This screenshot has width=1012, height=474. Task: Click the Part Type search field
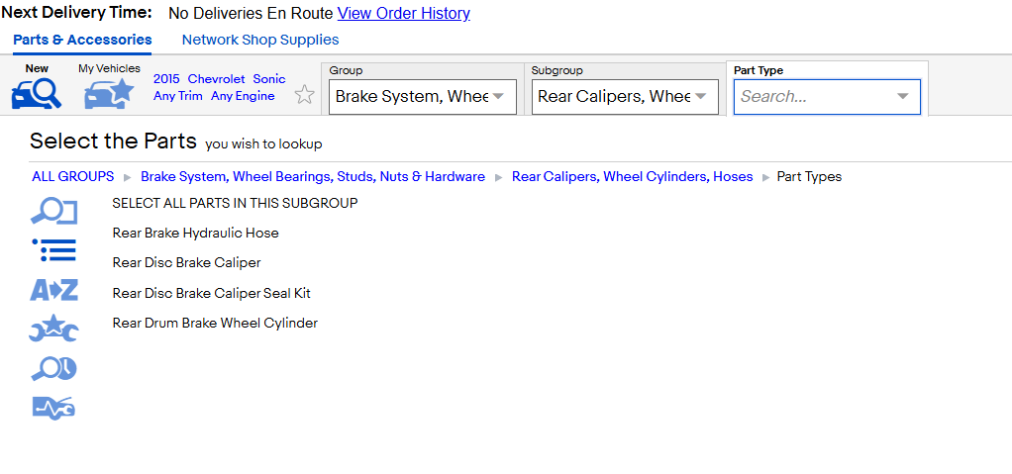tap(815, 97)
